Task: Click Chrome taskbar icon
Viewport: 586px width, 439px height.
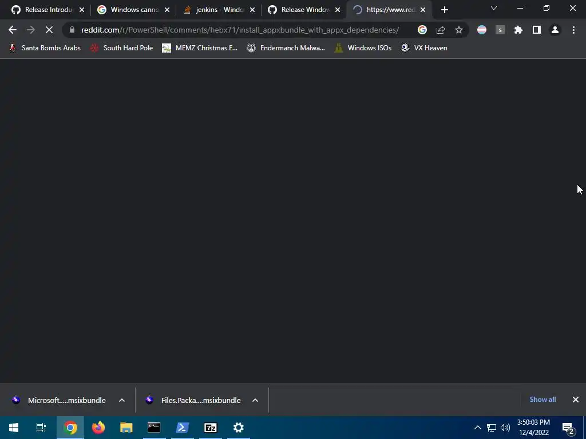Action: pyautogui.click(x=70, y=428)
